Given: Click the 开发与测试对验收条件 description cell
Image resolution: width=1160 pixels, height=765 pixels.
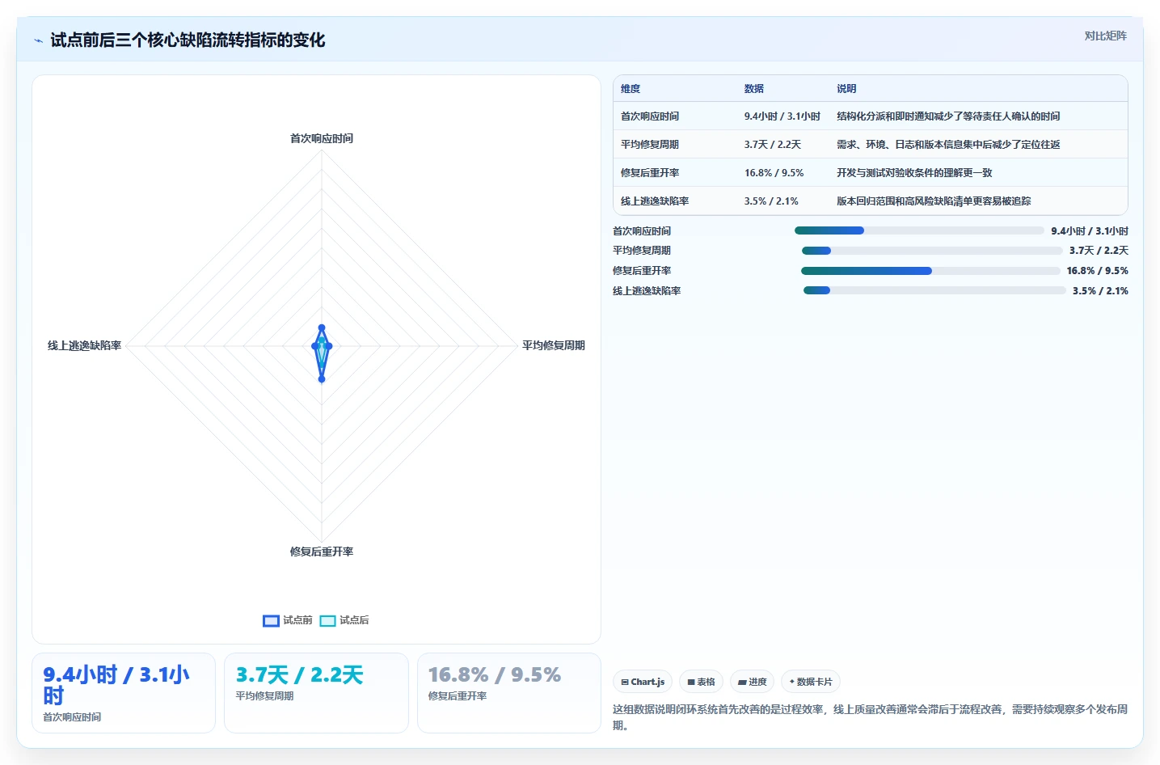Looking at the screenshot, I should [x=914, y=173].
